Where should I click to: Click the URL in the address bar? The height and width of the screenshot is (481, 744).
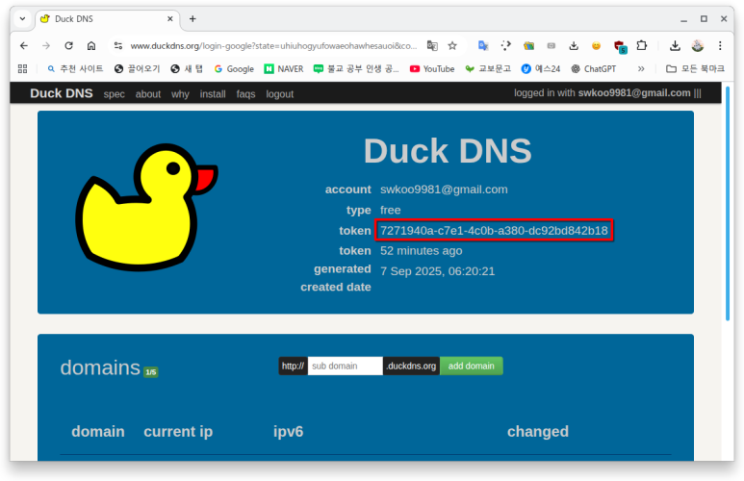coord(273,45)
